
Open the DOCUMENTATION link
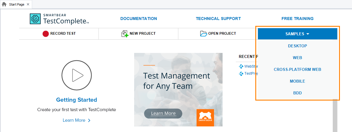pos(139,19)
